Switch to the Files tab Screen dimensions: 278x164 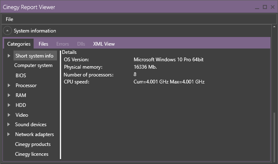[43, 44]
